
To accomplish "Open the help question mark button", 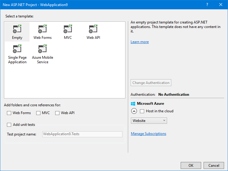I will coord(207,5).
